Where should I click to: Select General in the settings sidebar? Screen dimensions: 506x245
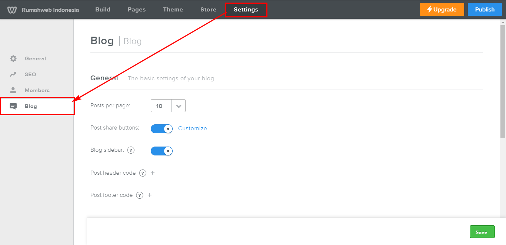click(36, 58)
